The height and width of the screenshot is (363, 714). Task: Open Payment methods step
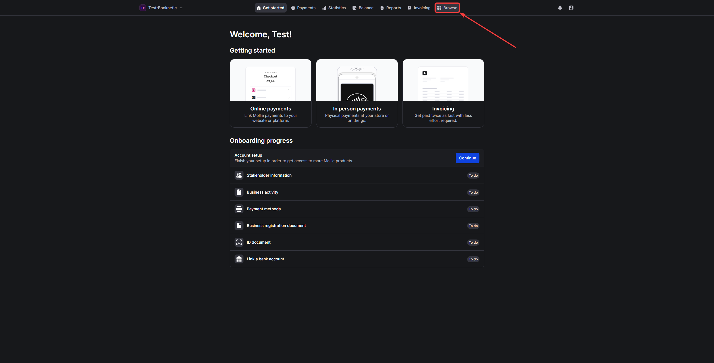point(357,209)
